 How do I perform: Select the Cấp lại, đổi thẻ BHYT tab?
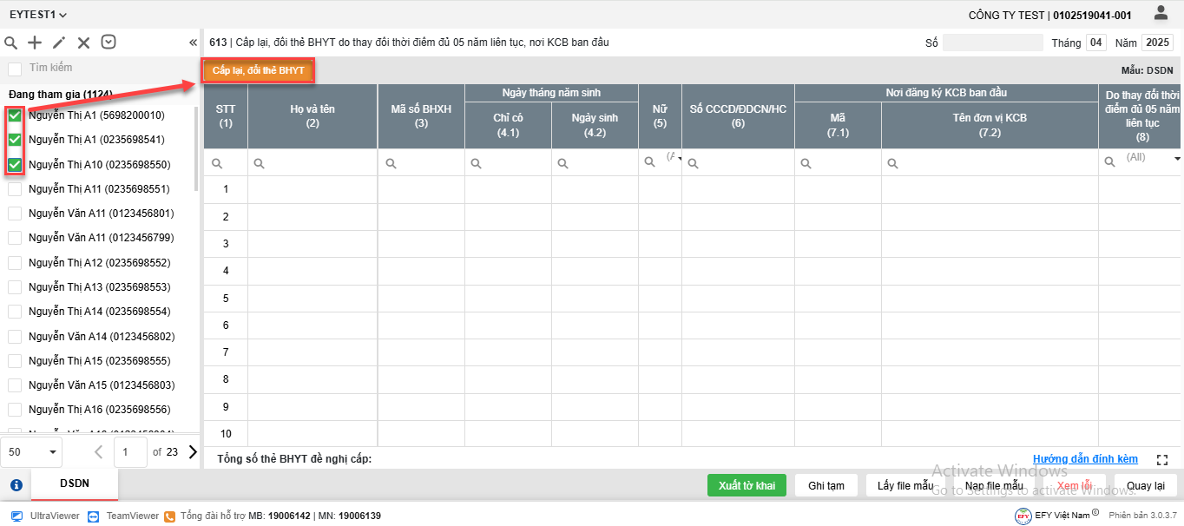pyautogui.click(x=258, y=70)
